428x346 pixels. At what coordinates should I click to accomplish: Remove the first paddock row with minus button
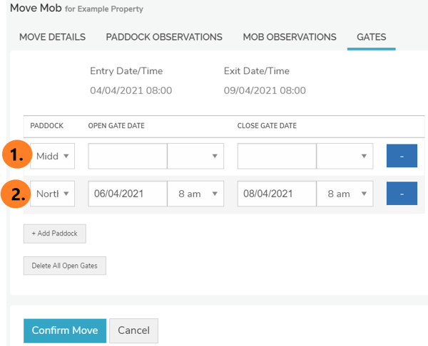402,156
